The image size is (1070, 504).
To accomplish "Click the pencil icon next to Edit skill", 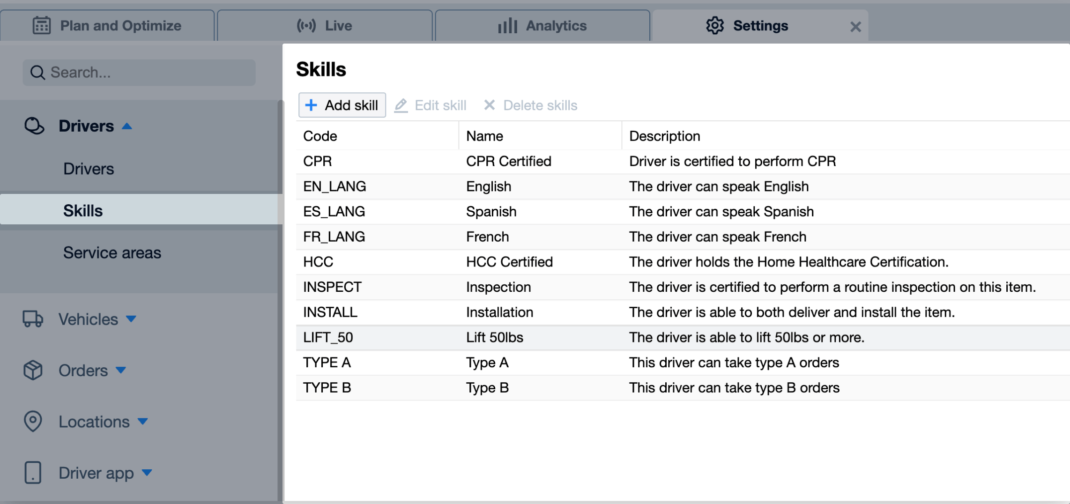I will click(x=401, y=105).
